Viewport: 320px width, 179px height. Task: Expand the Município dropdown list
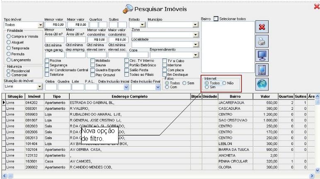195,25
